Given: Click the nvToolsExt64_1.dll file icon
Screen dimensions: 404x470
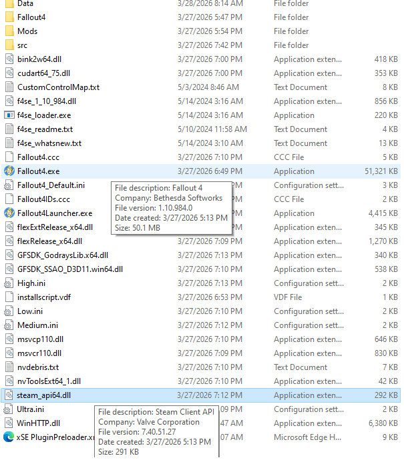Looking at the screenshot, I should coord(9,381).
